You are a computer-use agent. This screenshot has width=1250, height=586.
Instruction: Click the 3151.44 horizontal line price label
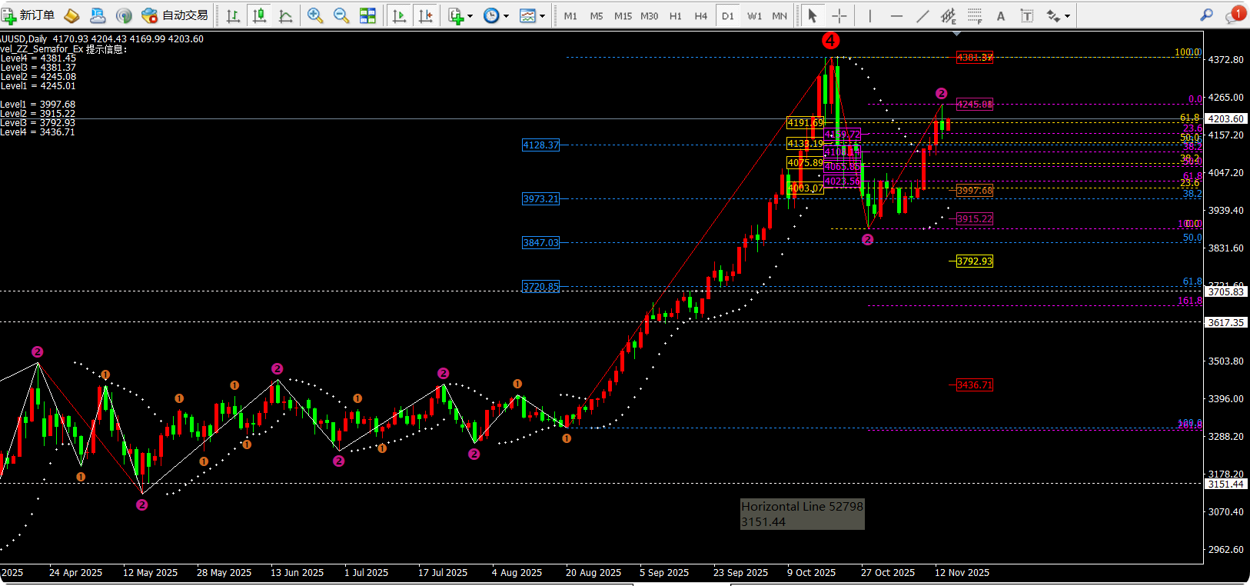(x=1225, y=484)
